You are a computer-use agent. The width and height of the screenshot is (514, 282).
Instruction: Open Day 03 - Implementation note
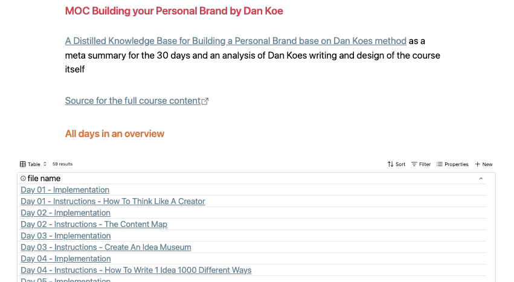66,236
